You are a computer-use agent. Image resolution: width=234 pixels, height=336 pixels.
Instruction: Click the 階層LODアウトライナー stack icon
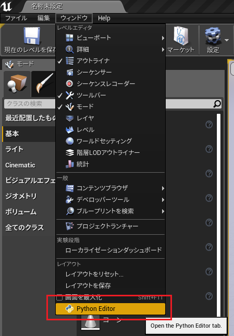(70, 152)
